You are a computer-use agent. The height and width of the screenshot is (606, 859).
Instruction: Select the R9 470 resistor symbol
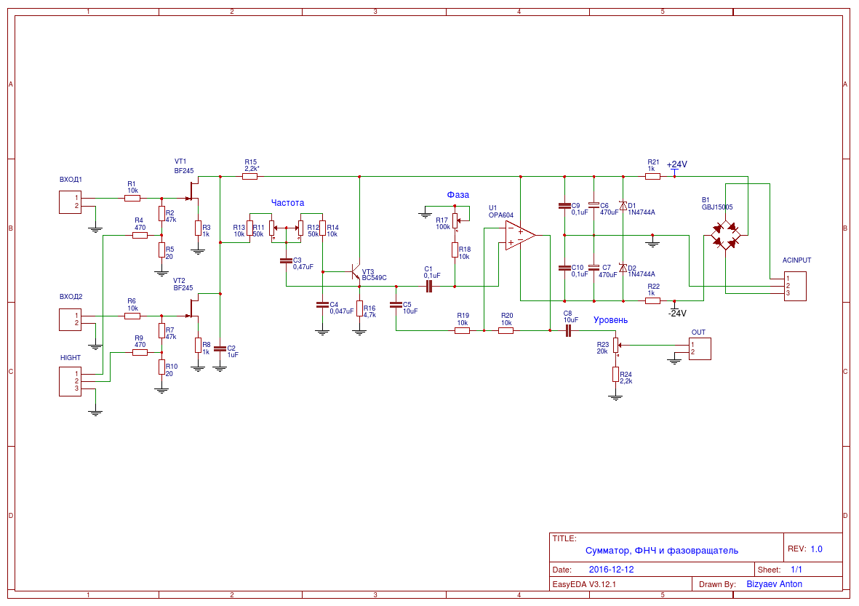(x=140, y=352)
